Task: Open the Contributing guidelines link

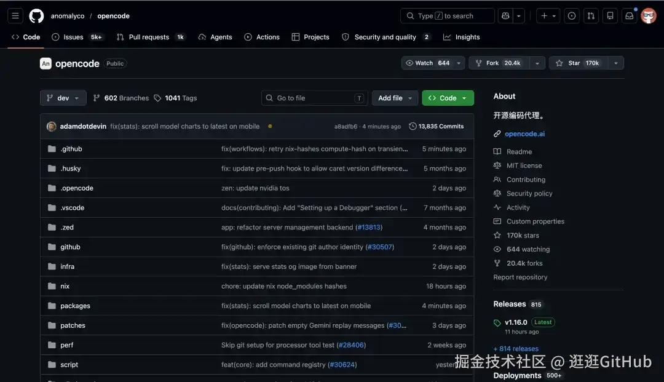Action: click(526, 180)
